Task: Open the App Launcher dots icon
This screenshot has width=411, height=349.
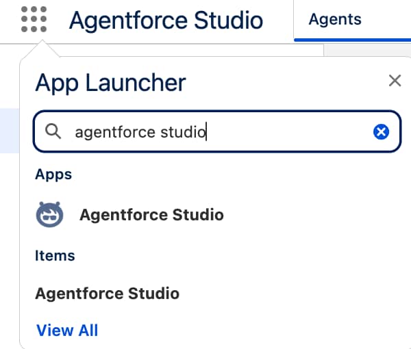Action: click(34, 19)
